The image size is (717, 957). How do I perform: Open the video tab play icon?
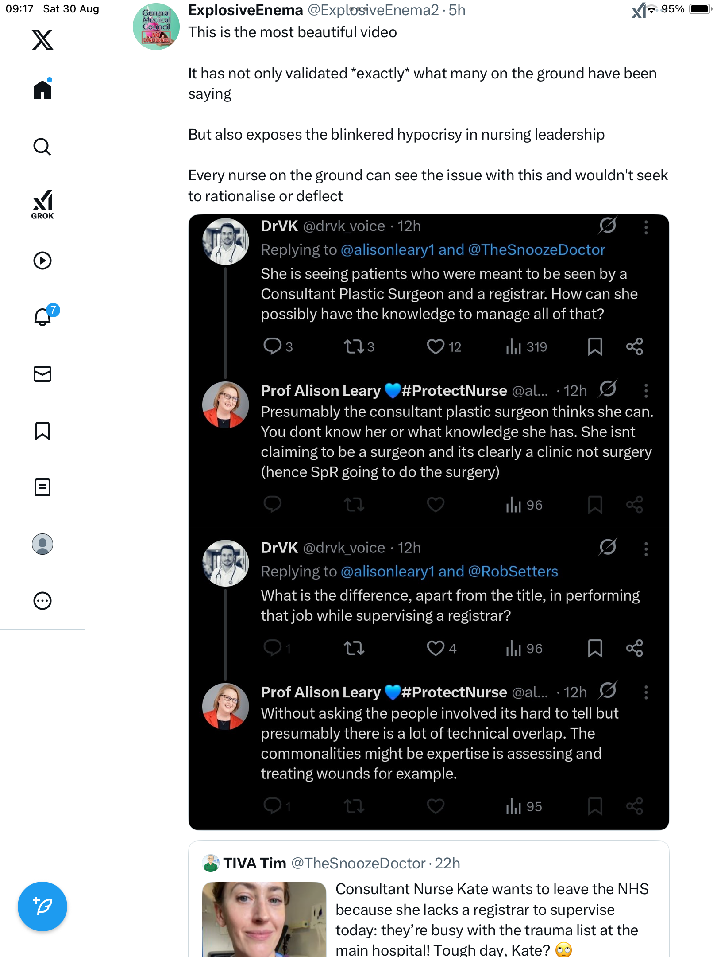[42, 261]
